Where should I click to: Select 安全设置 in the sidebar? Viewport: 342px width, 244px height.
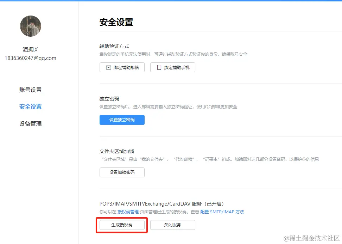pyautogui.click(x=31, y=107)
